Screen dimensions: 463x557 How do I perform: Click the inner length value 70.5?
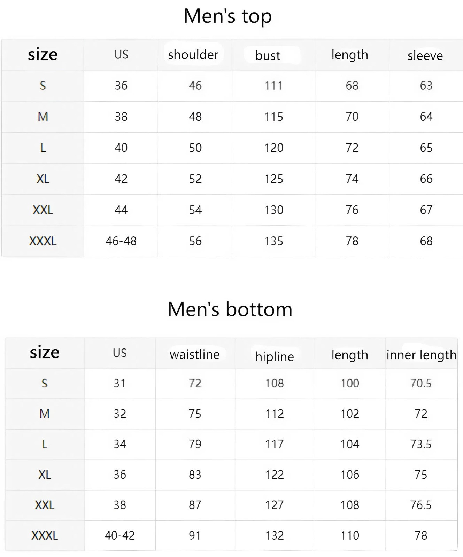421,383
